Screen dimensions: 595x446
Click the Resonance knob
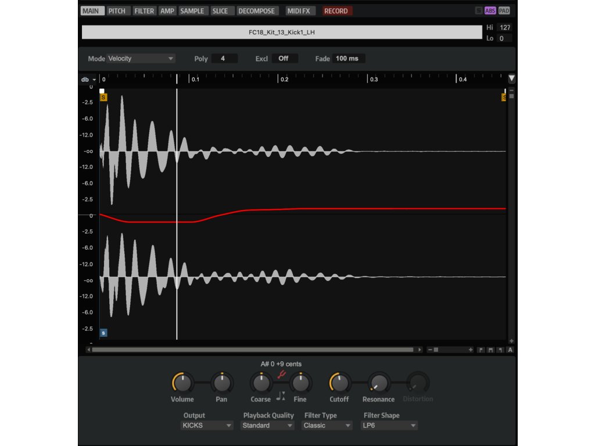378,382
